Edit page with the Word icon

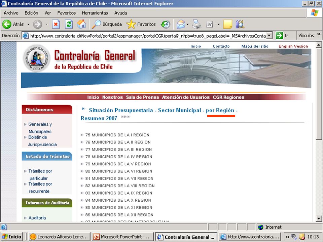click(x=210, y=24)
